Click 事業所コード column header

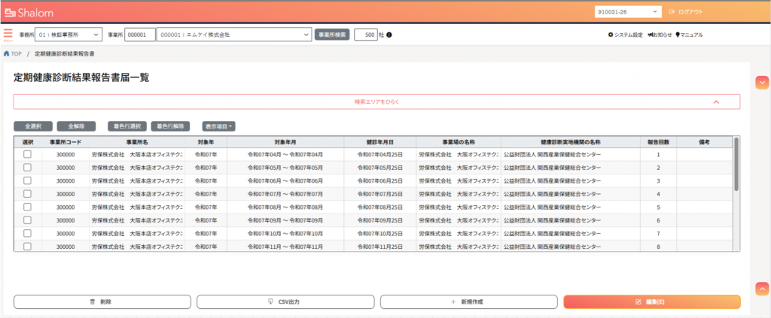tap(66, 142)
